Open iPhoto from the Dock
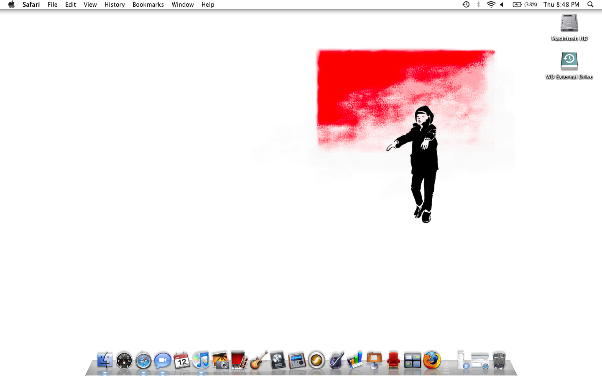The height and width of the screenshot is (376, 602). pos(220,360)
